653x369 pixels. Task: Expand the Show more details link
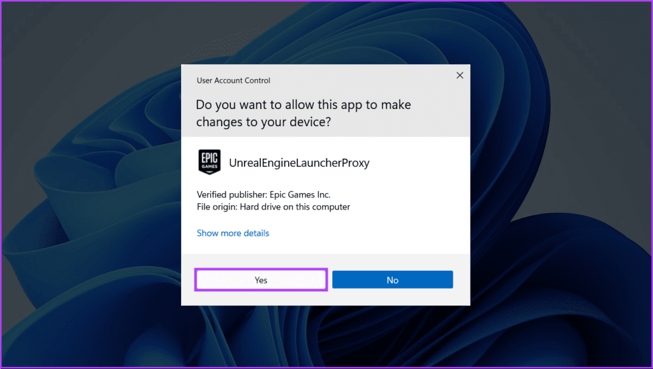coord(233,233)
